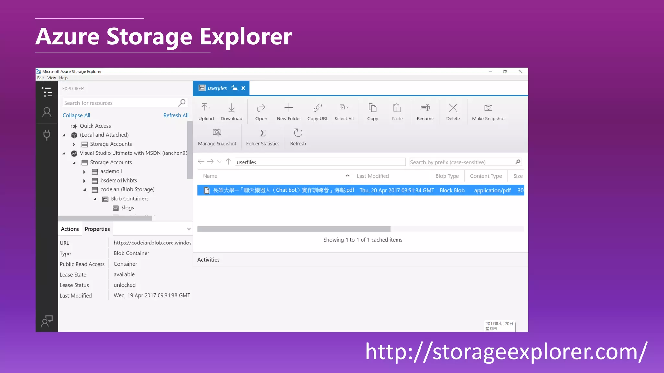The width and height of the screenshot is (664, 373).
Task: Click the Copy URL link icon
Action: click(317, 108)
